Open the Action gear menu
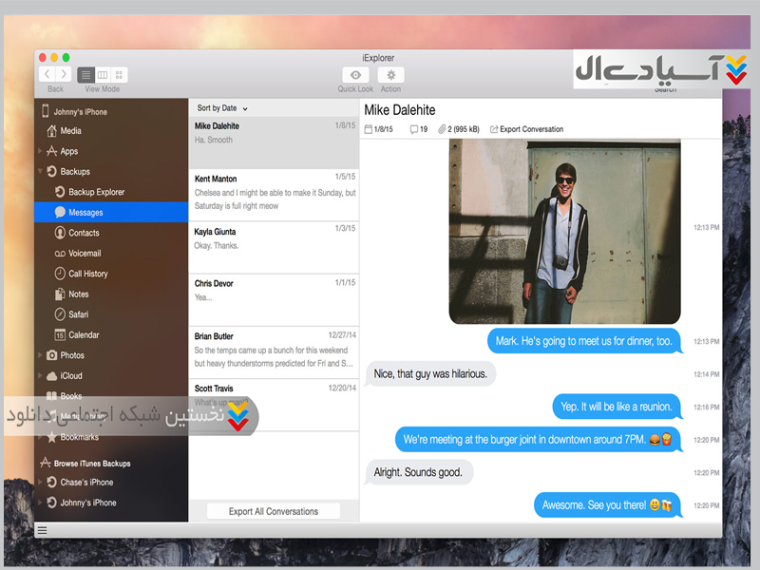Image resolution: width=760 pixels, height=570 pixels. pyautogui.click(x=390, y=75)
